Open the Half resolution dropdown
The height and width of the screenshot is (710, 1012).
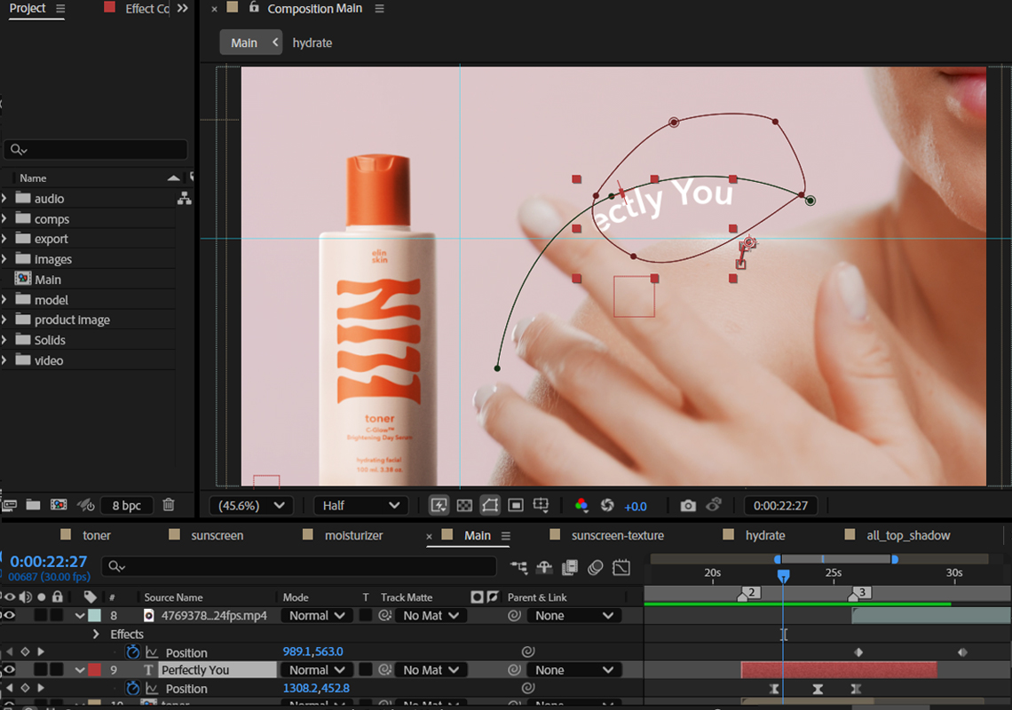pyautogui.click(x=360, y=505)
